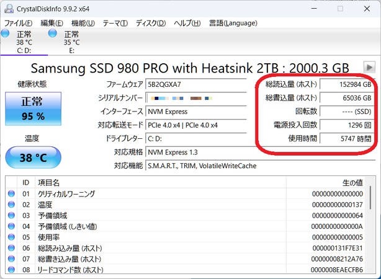
Task: Click status orb for row 08 リードコマンド数
Action: click(11, 270)
